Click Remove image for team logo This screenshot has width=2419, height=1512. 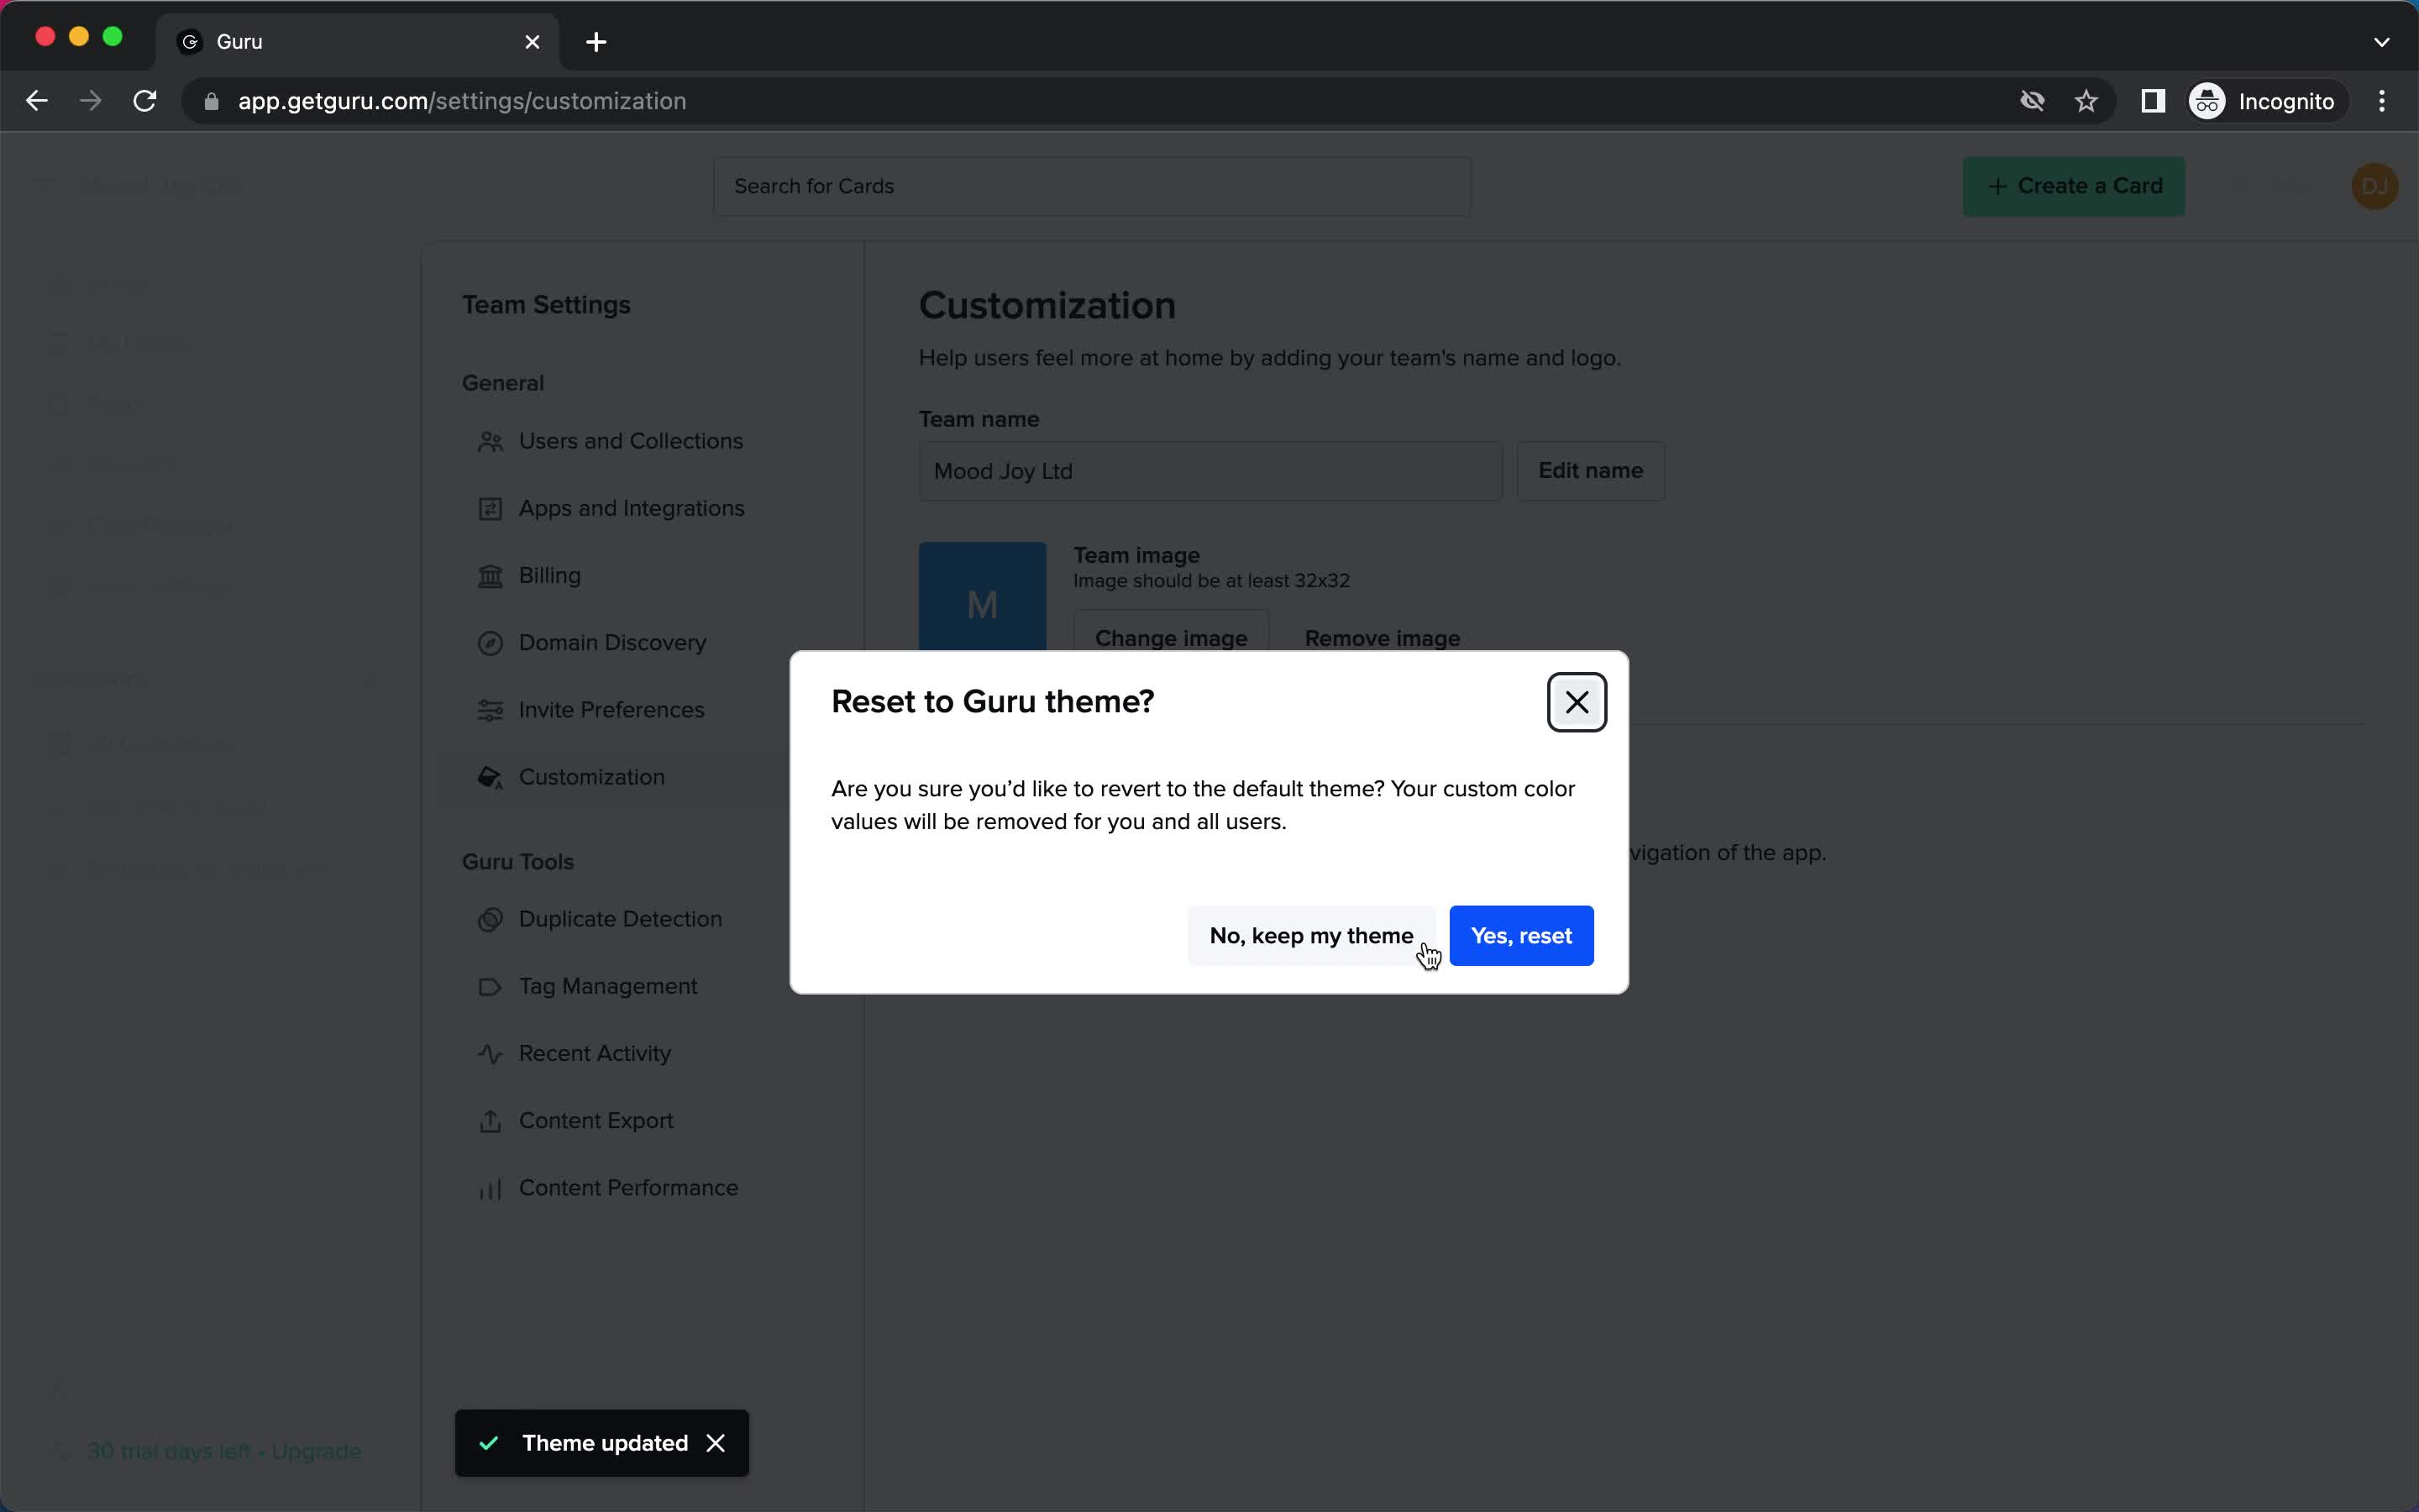[x=1383, y=638]
